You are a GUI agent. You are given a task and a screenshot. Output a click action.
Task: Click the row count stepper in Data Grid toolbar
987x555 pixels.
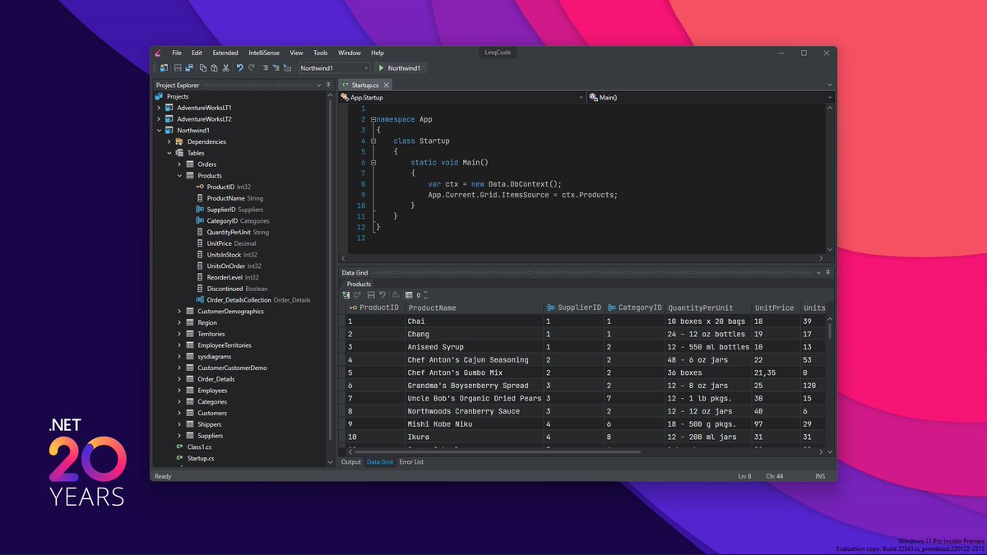click(425, 294)
